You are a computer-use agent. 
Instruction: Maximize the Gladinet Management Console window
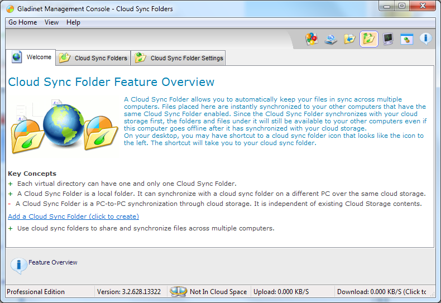tap(402, 6)
